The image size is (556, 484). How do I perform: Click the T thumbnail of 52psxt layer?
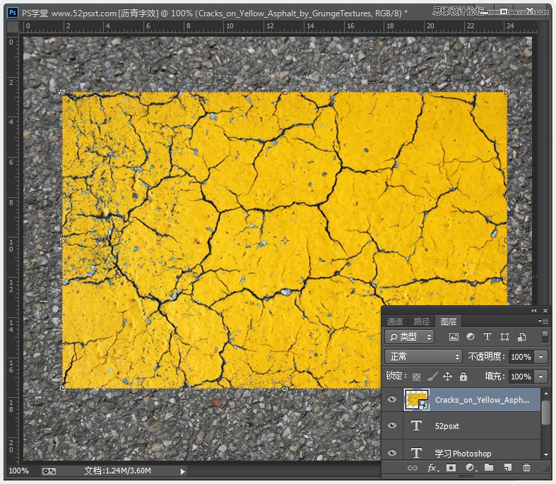416,425
